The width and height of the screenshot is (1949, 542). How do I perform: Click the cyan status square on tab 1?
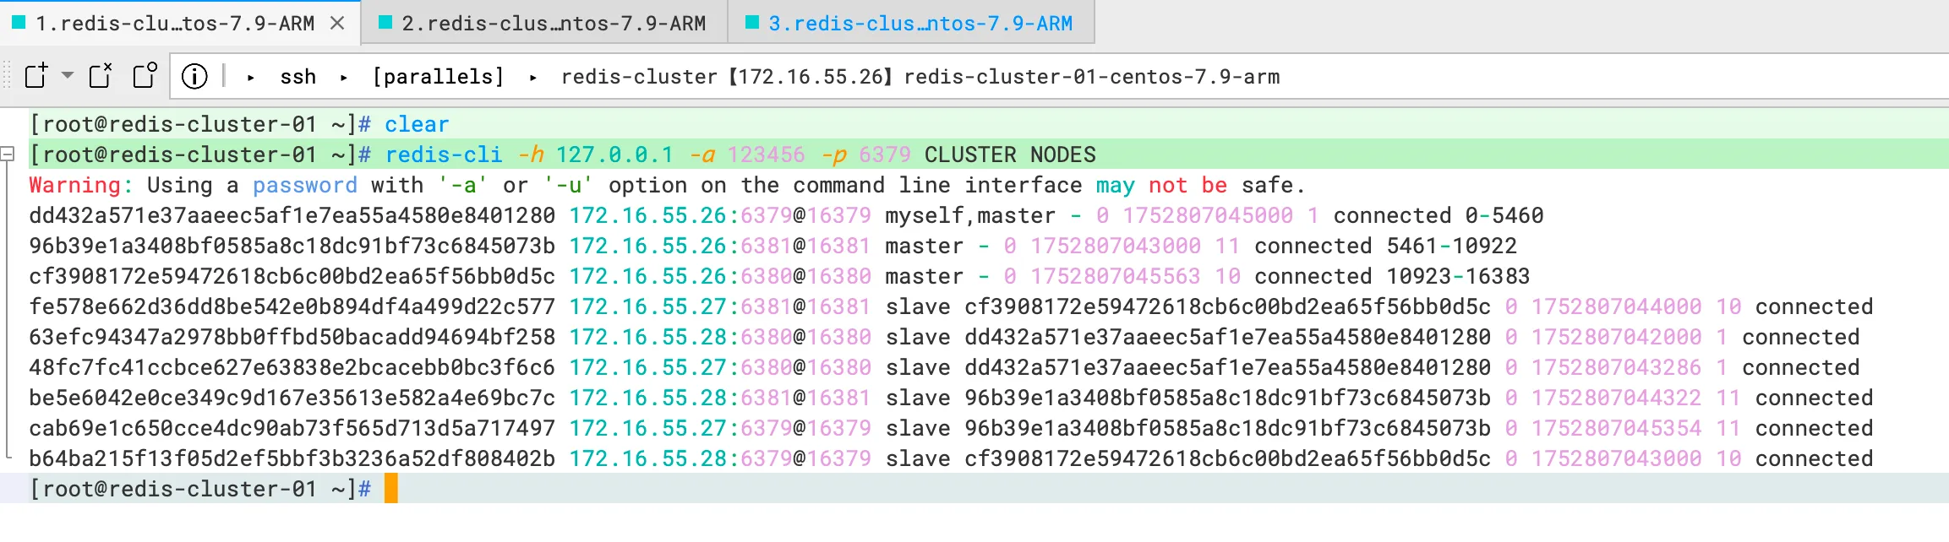(19, 22)
